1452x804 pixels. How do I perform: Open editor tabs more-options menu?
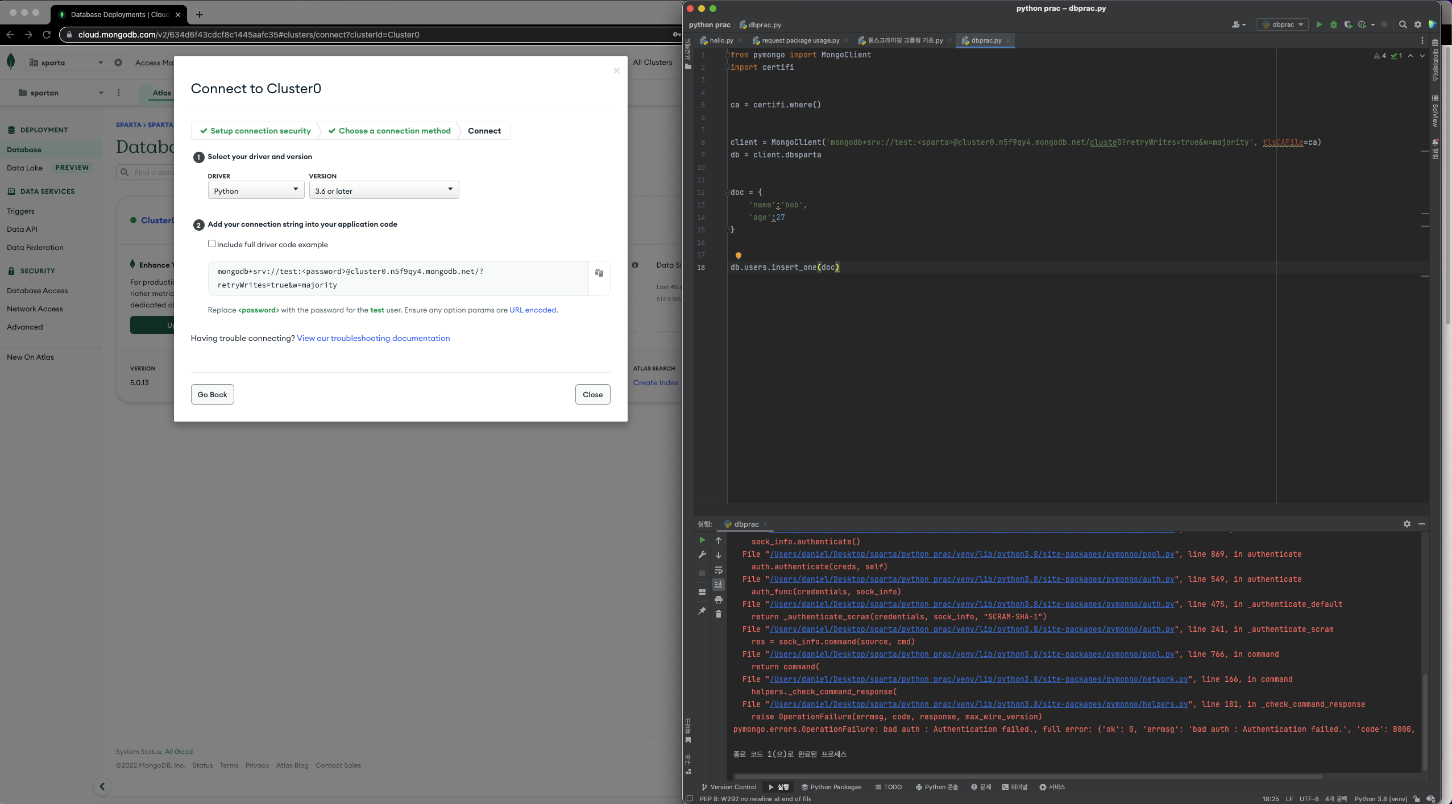pos(1422,40)
